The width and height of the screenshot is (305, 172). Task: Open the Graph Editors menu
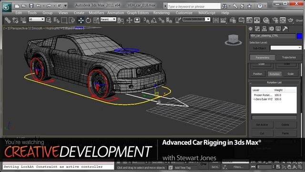coord(138,13)
